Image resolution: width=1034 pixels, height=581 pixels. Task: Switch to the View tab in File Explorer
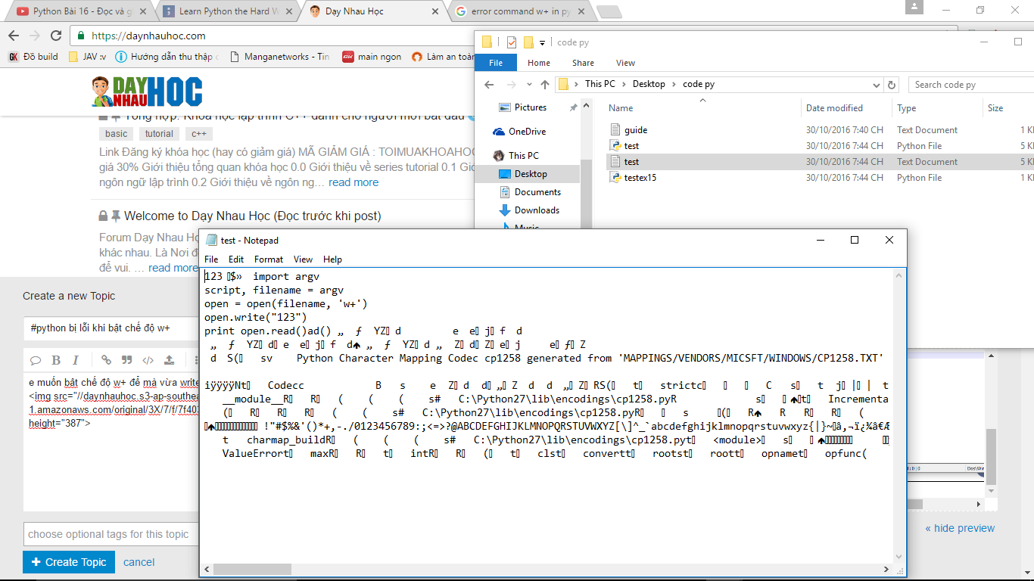pos(625,63)
